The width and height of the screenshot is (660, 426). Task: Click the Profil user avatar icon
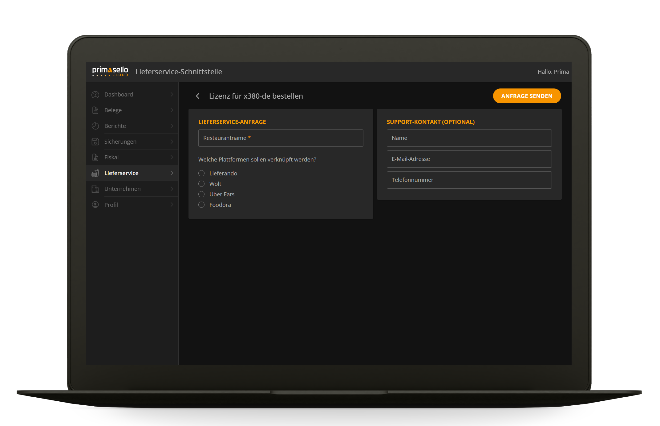(x=95, y=205)
